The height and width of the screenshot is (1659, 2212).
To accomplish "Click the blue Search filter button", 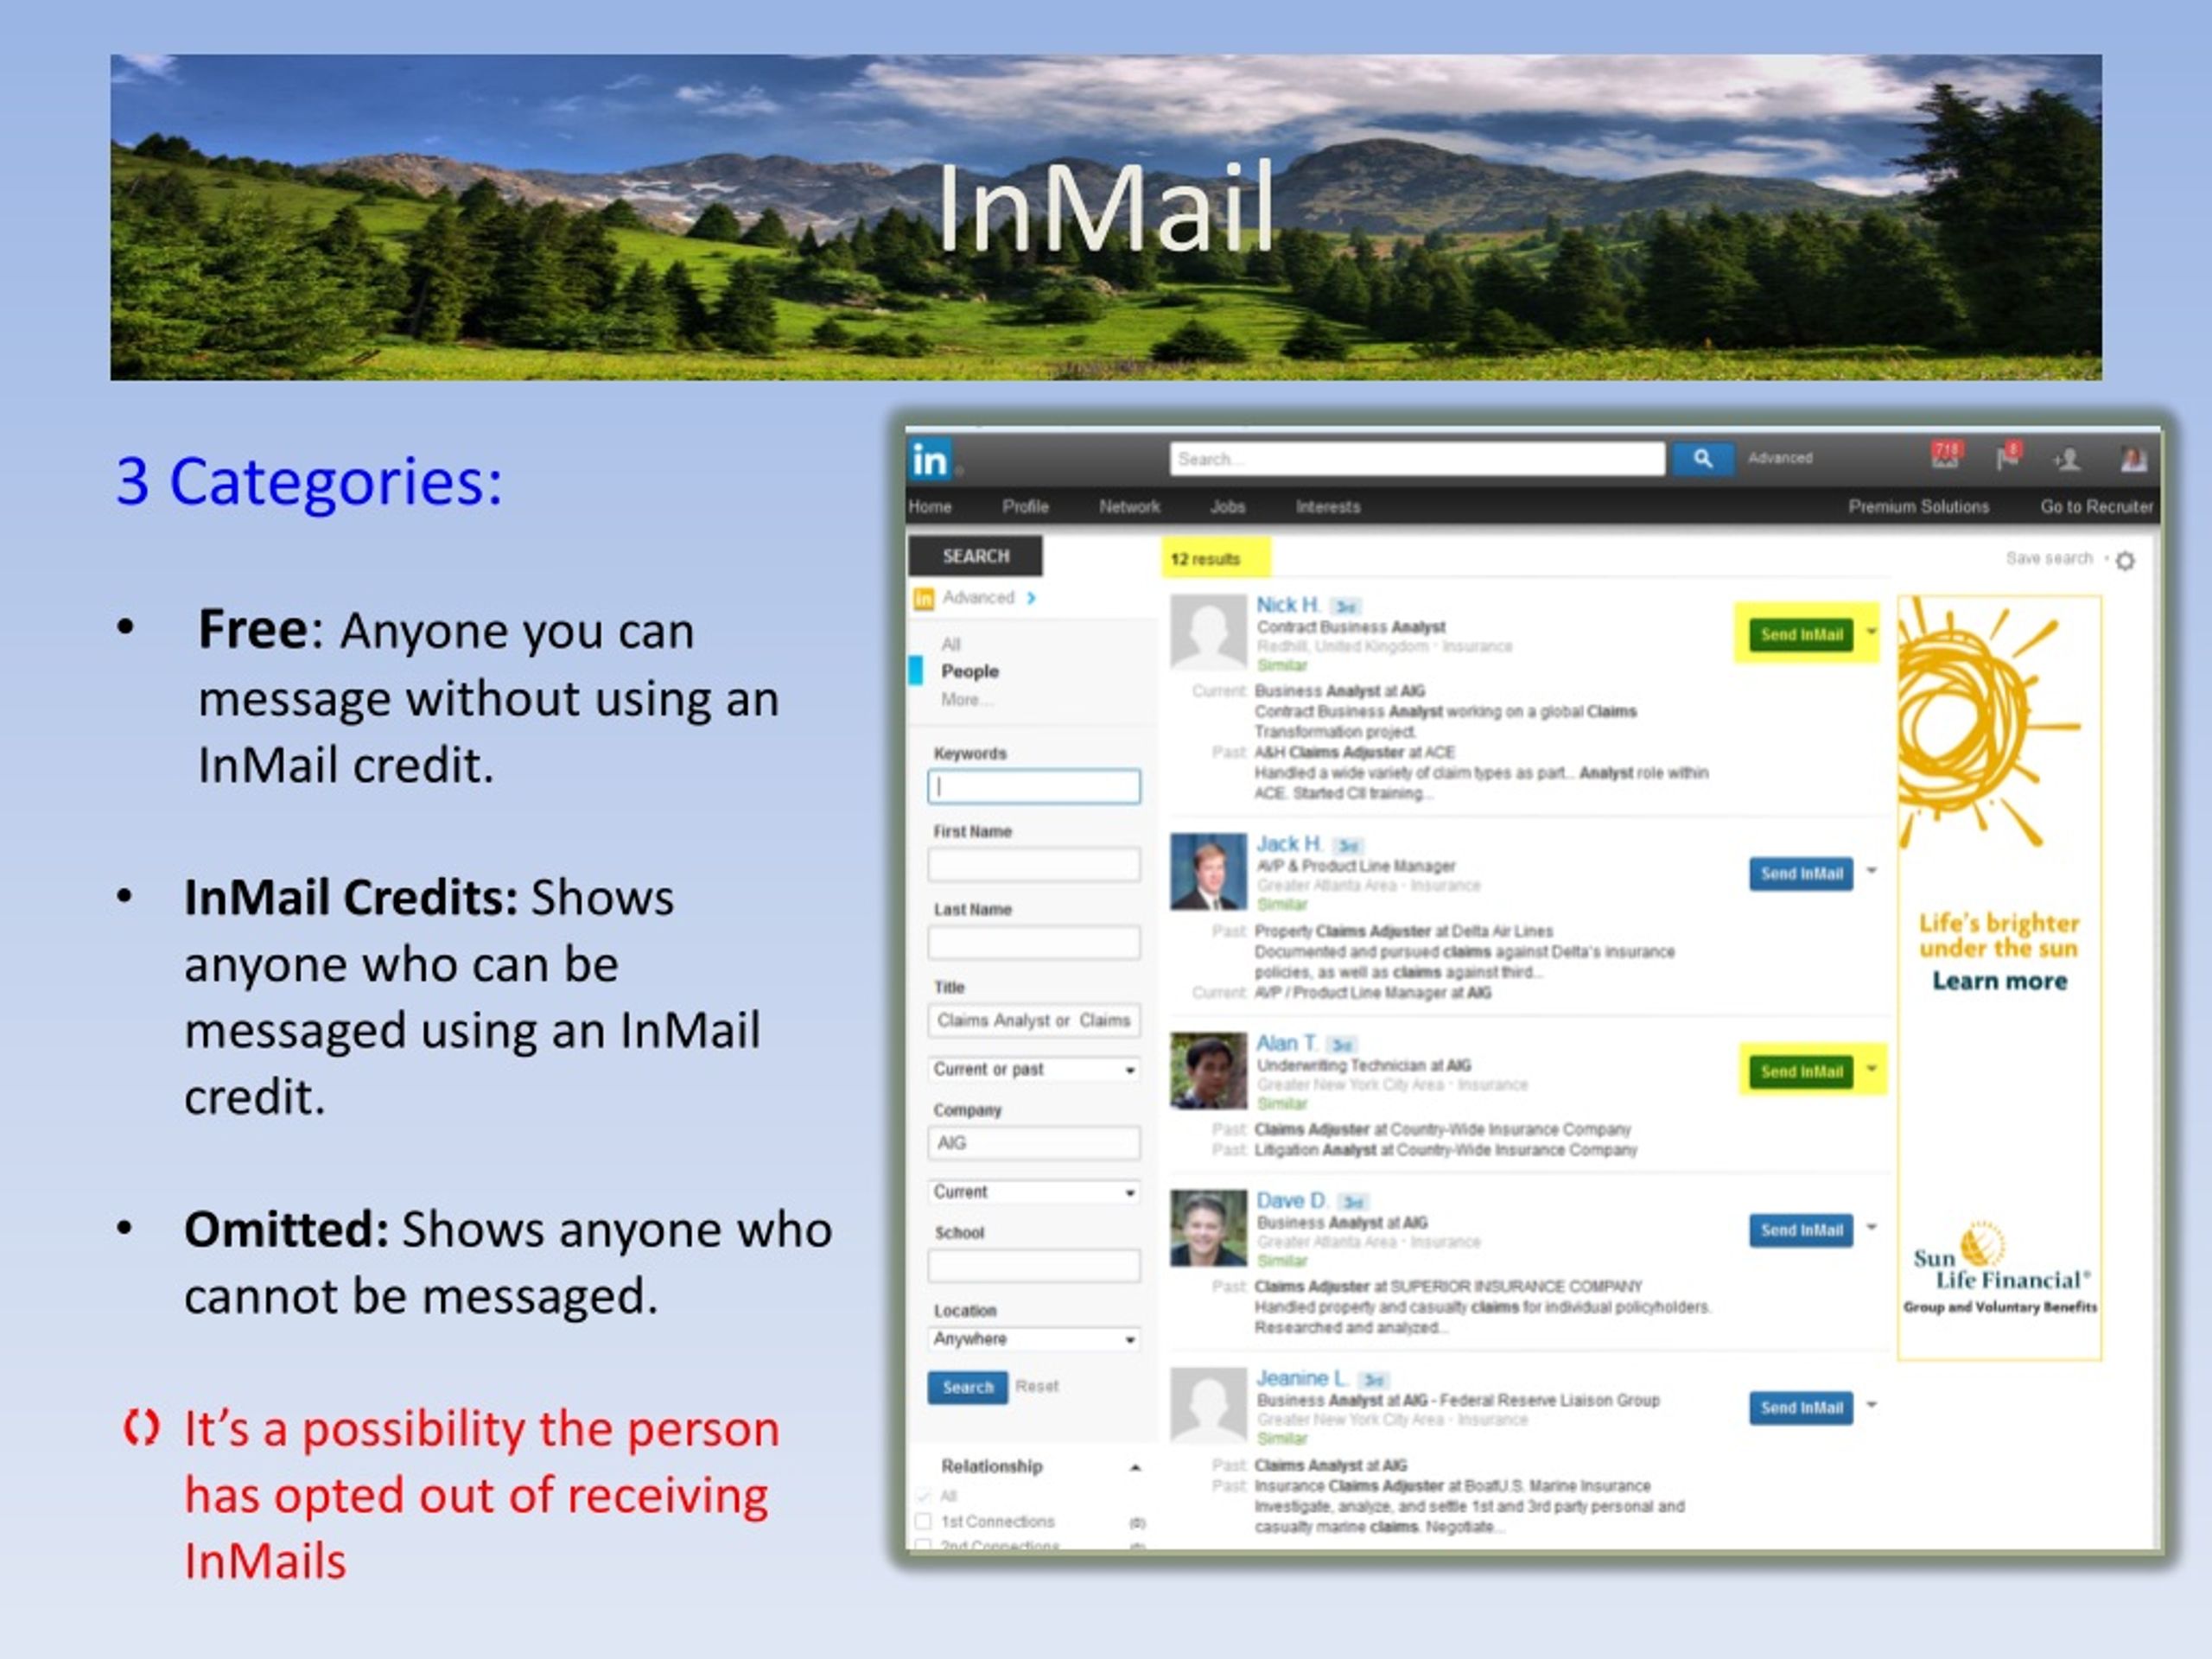I will click(x=967, y=1387).
